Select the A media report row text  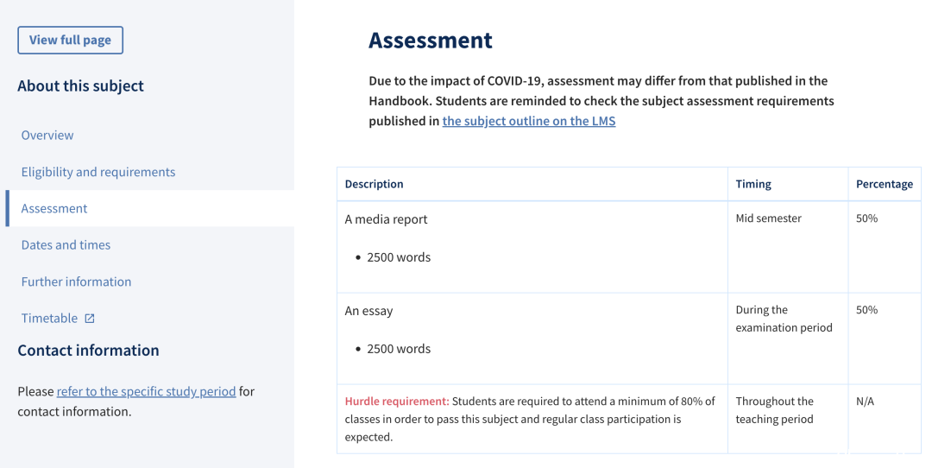386,219
